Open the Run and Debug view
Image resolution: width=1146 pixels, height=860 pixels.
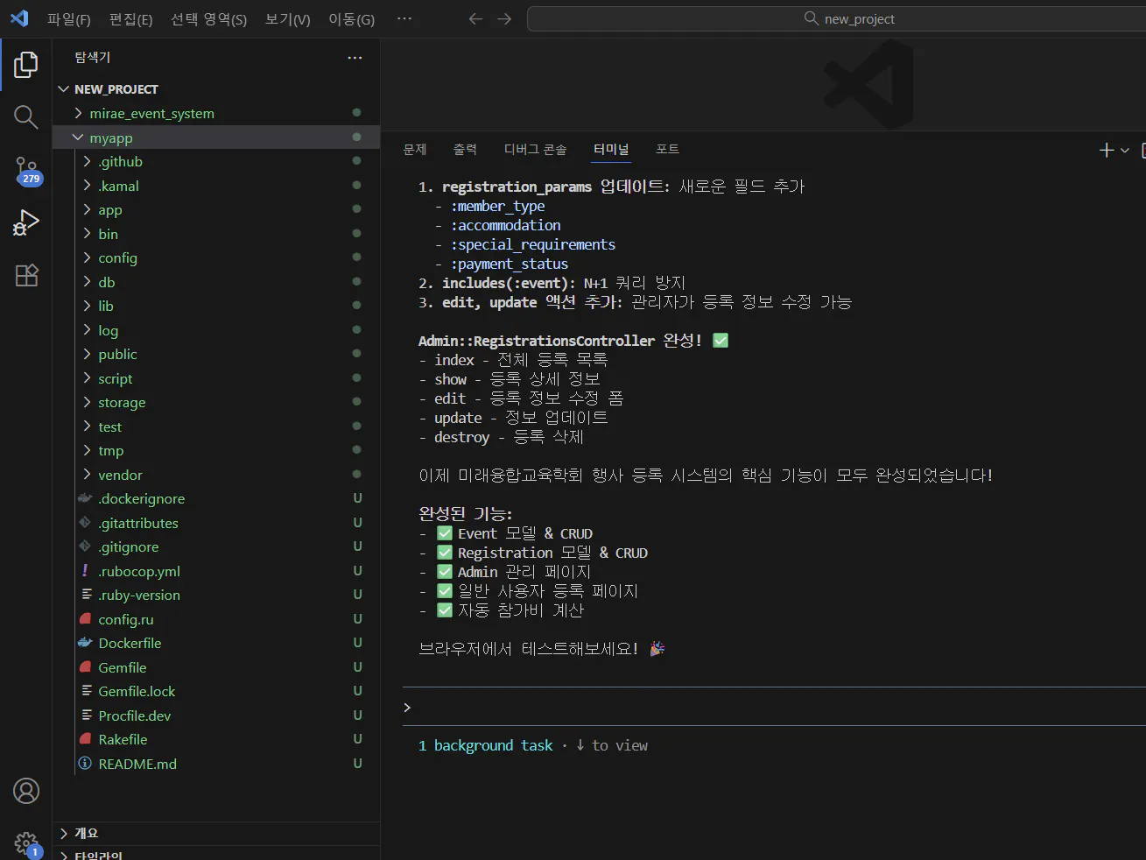tap(26, 222)
